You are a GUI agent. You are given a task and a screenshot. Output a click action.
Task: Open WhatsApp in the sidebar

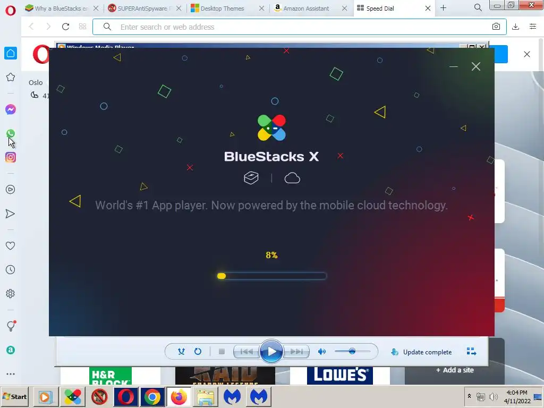pos(11,133)
